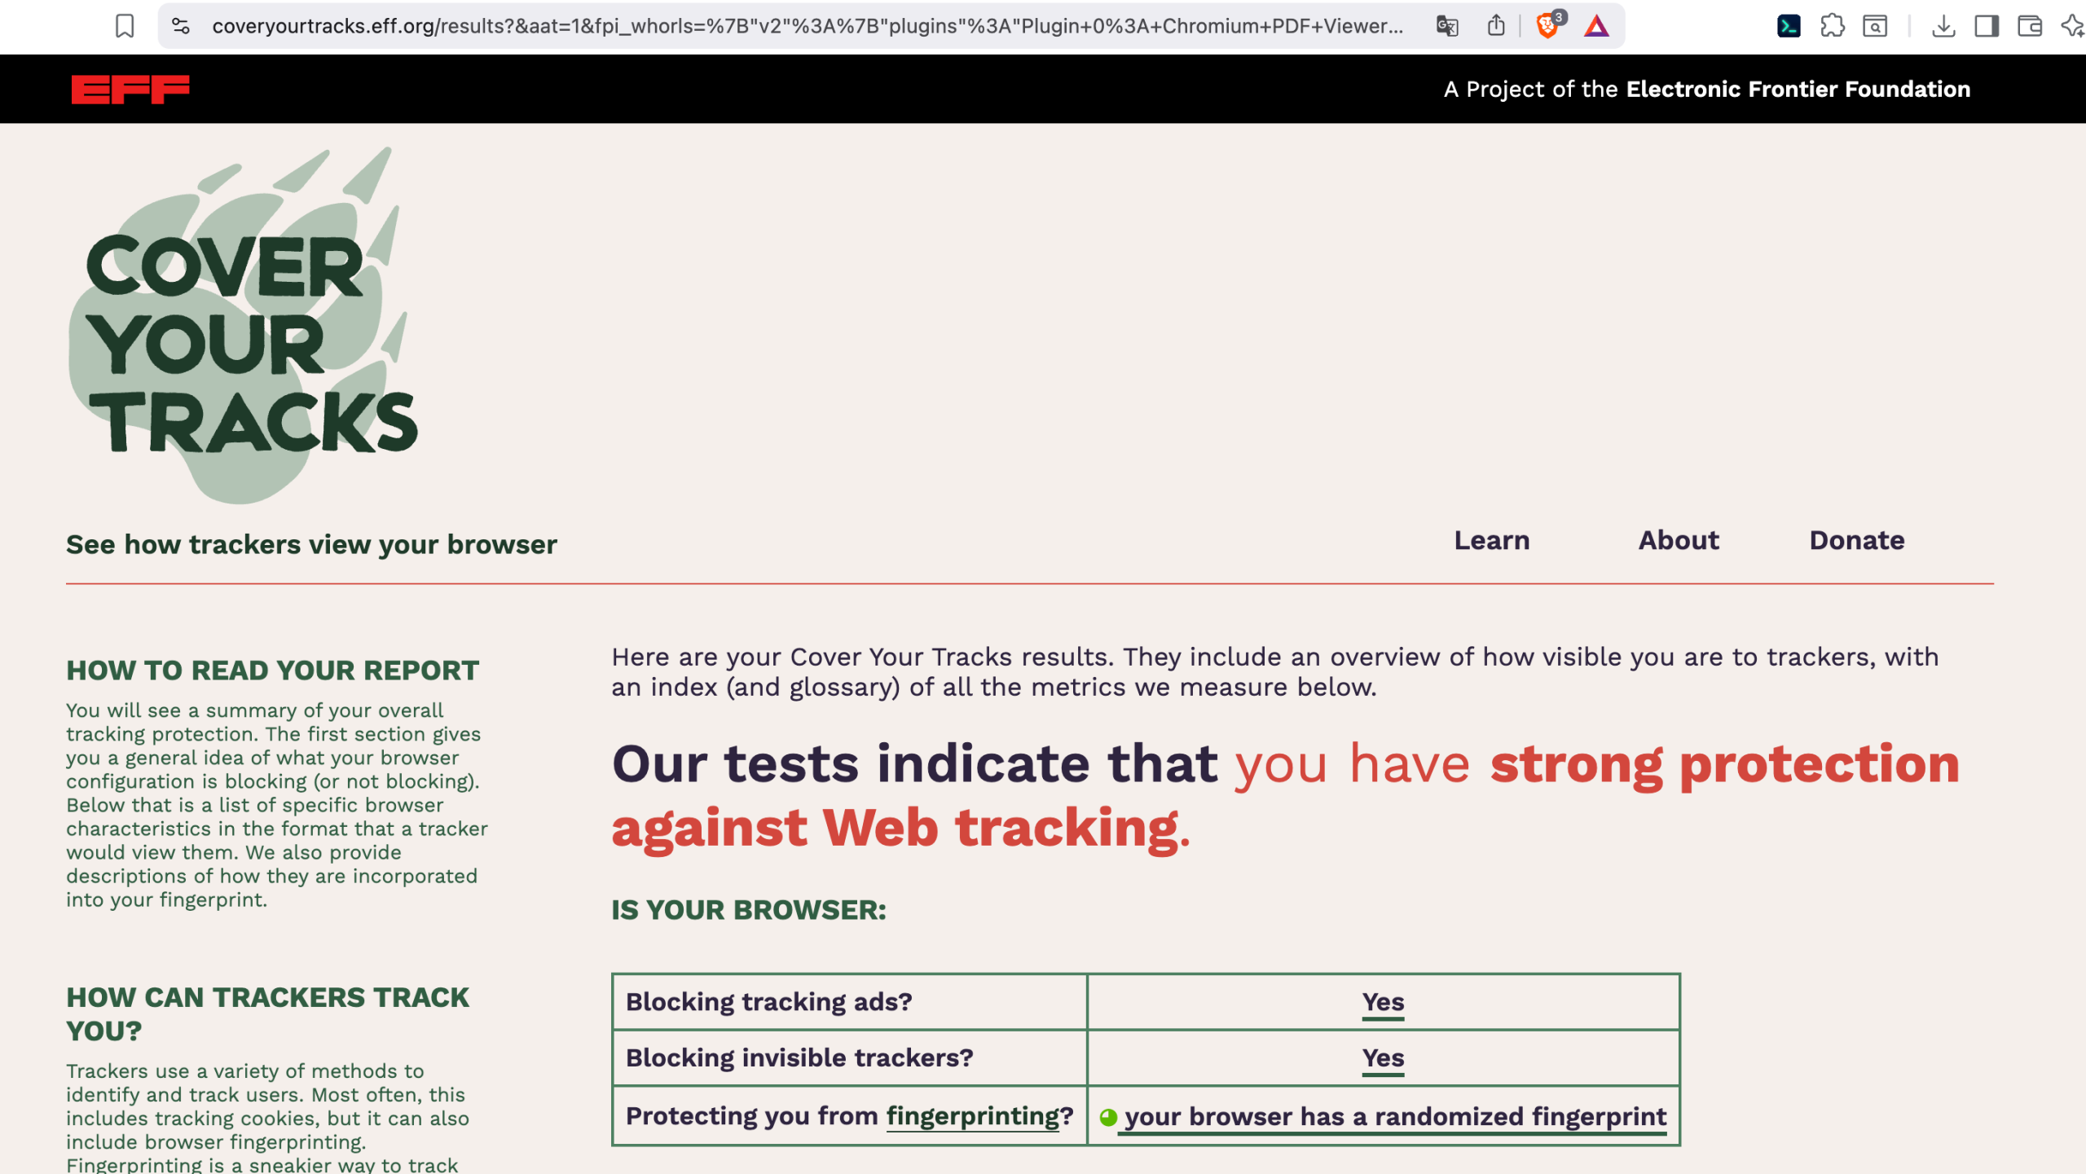Click the 'IS YOUR BROWSER:' heading
The width and height of the screenshot is (2086, 1174).
click(749, 911)
